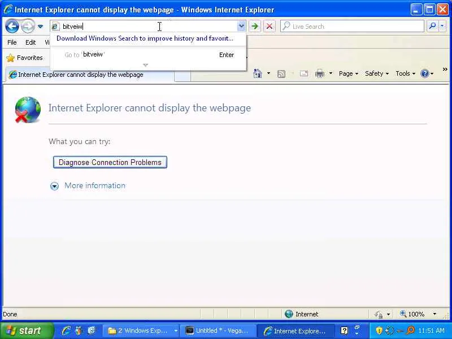Click the Internet Explorer icon in title bar
452x339 pixels.
click(8, 10)
